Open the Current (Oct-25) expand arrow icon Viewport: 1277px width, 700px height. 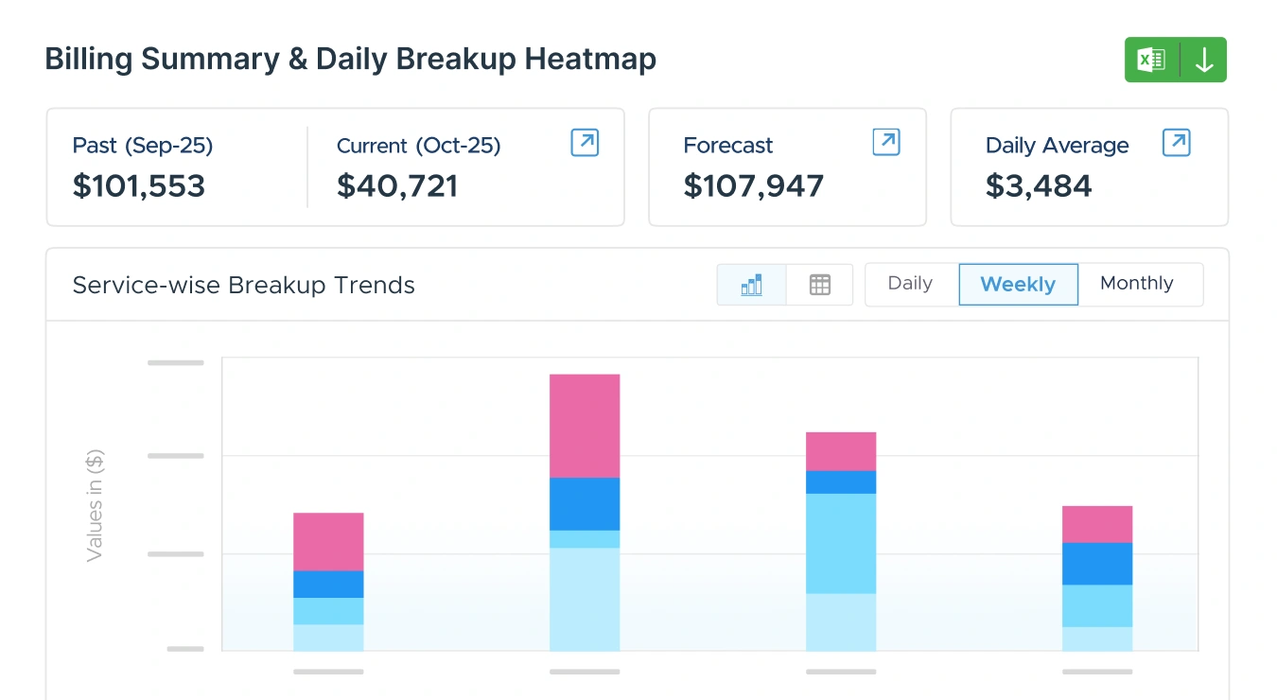point(585,143)
